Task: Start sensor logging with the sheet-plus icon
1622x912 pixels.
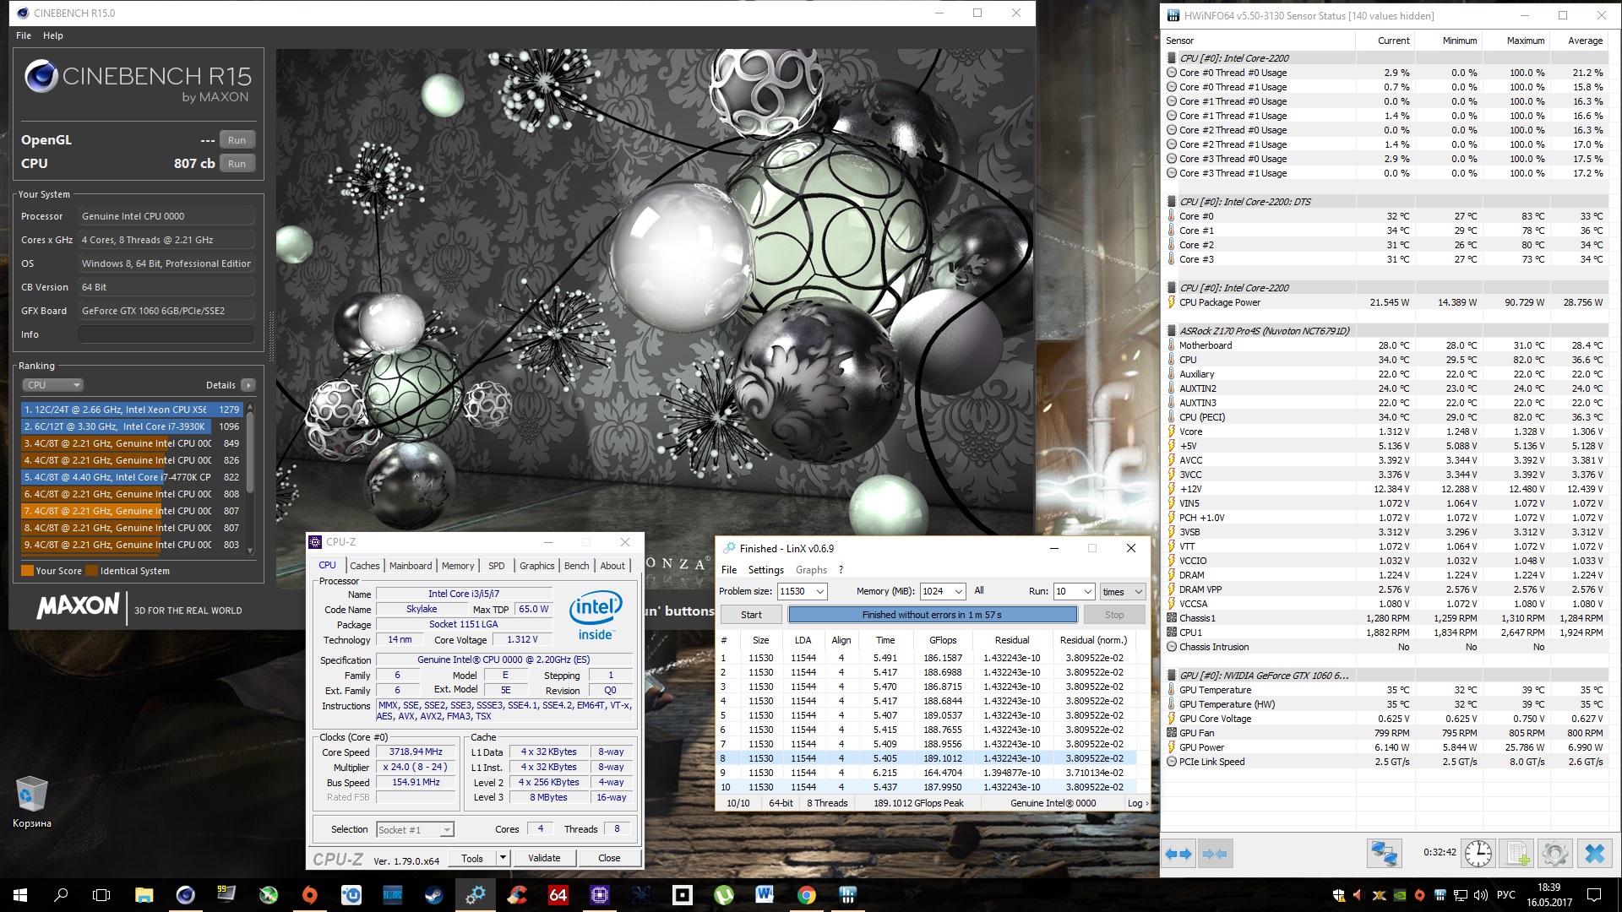Action: 1517,854
